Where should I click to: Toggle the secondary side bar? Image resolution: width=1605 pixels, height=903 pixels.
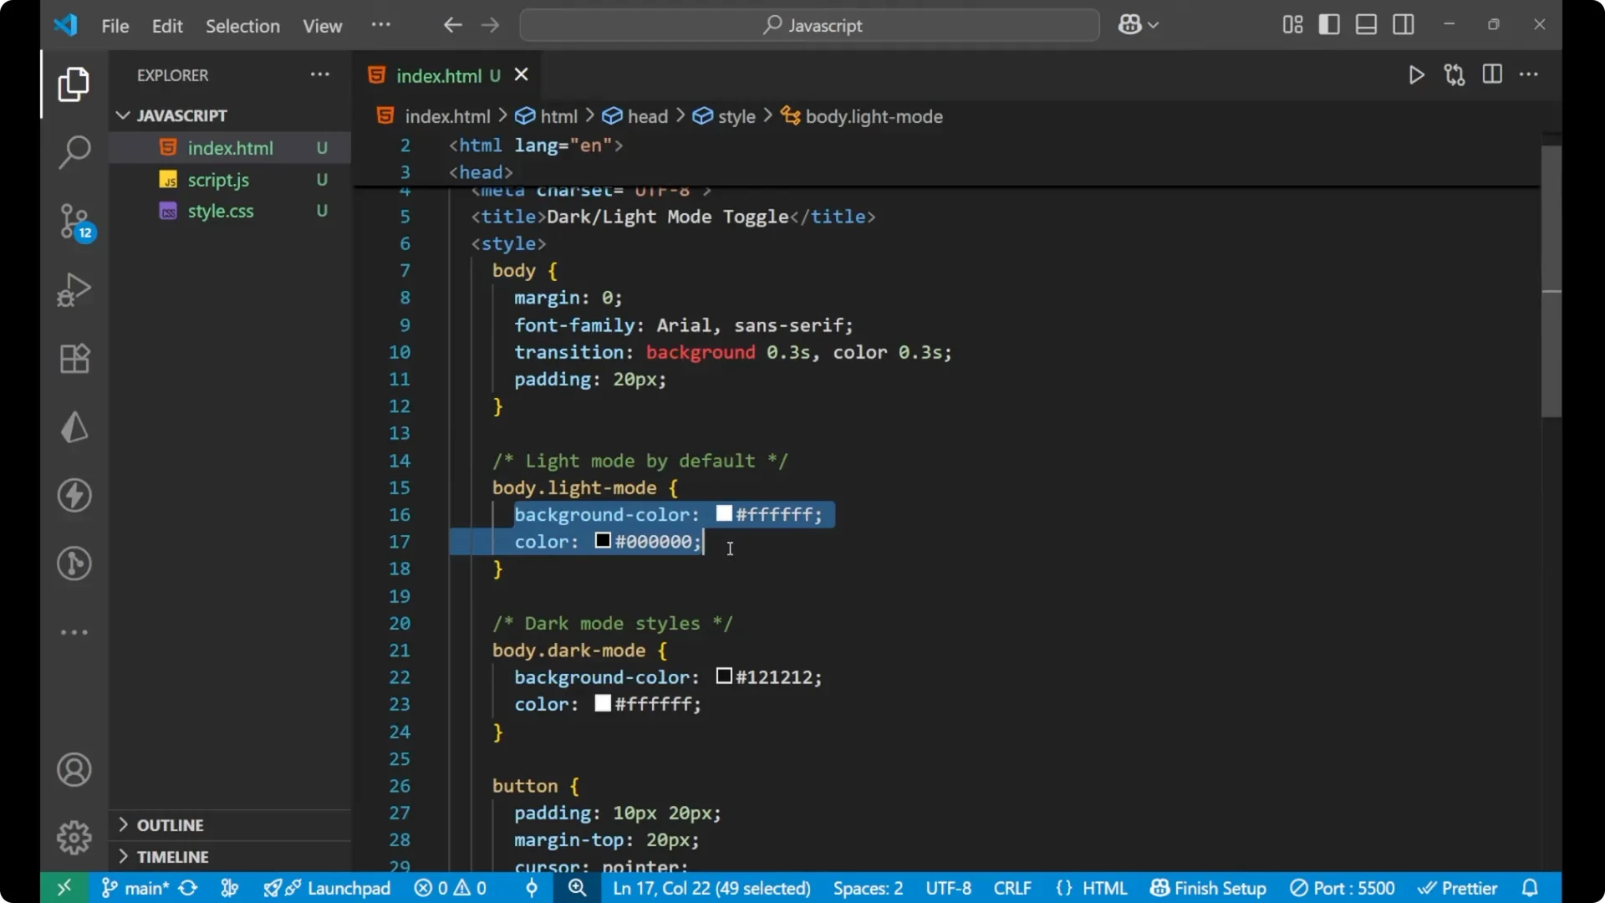click(x=1404, y=24)
